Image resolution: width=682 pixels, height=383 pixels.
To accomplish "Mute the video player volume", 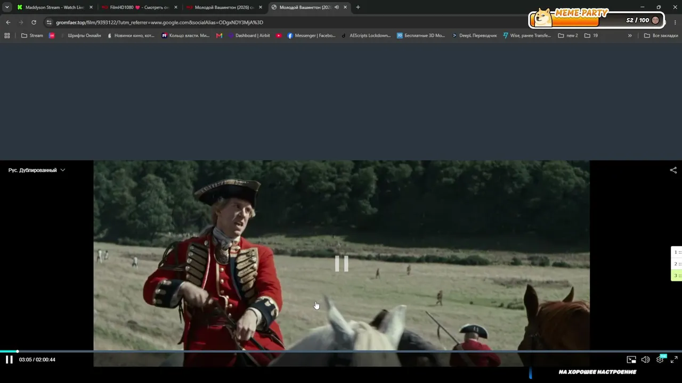I will click(645, 360).
